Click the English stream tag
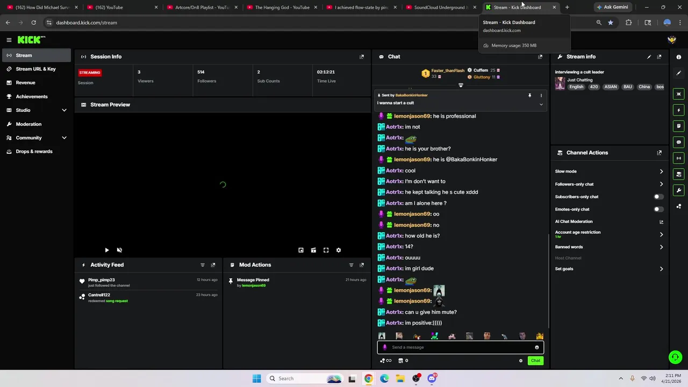 [576, 87]
